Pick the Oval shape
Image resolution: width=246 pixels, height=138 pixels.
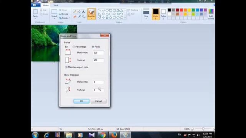107,10
